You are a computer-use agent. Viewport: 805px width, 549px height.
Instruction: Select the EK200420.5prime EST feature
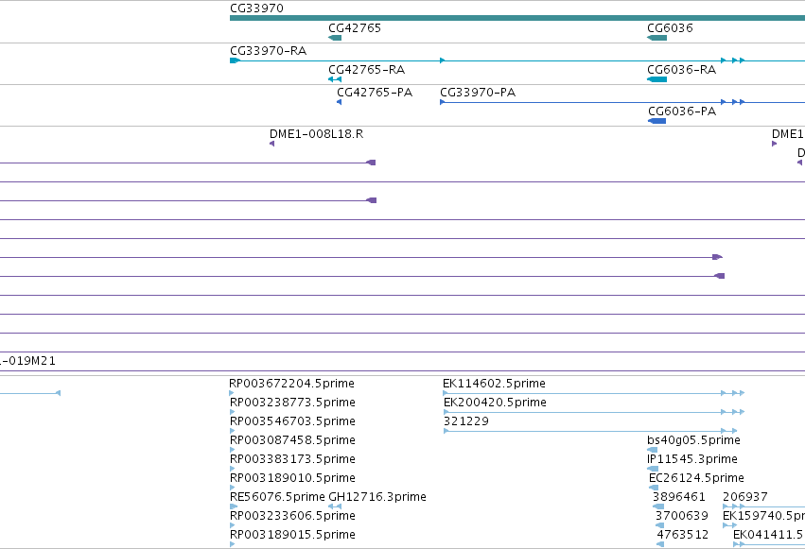pos(594,412)
